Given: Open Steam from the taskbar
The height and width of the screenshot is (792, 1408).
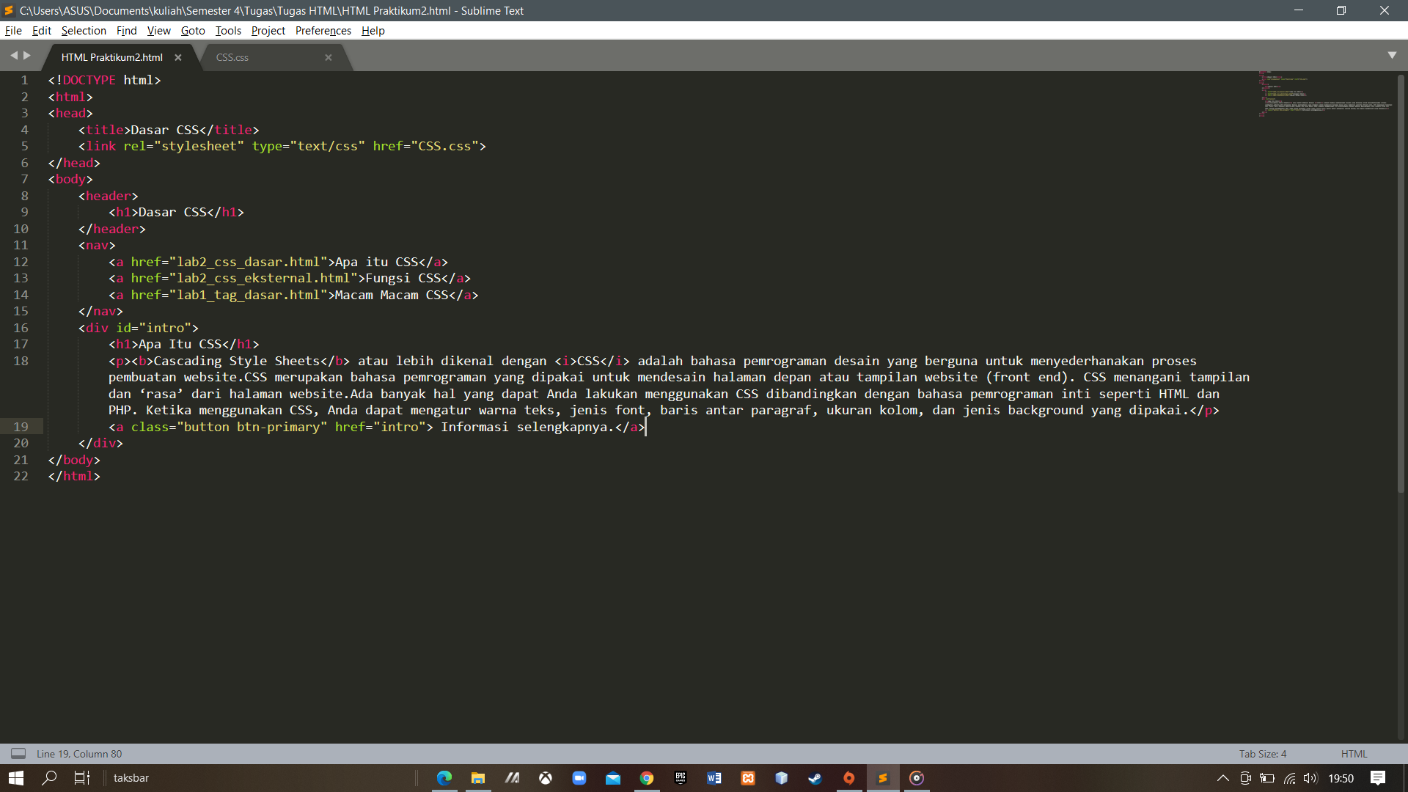Looking at the screenshot, I should [x=815, y=778].
